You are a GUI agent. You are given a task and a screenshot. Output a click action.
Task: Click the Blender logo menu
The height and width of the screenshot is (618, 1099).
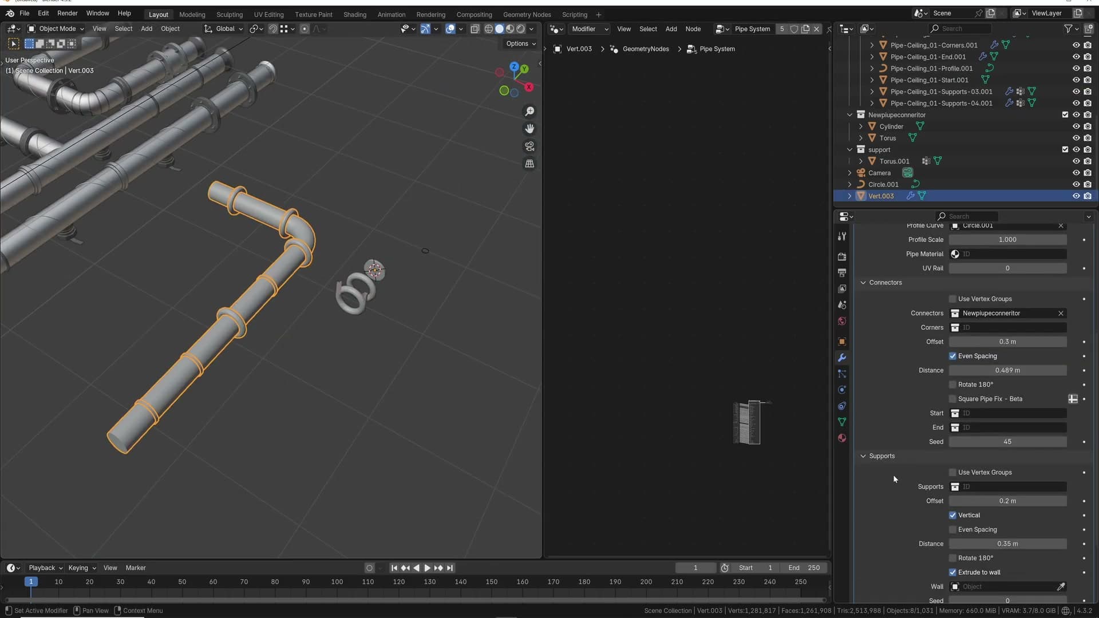click(10, 13)
